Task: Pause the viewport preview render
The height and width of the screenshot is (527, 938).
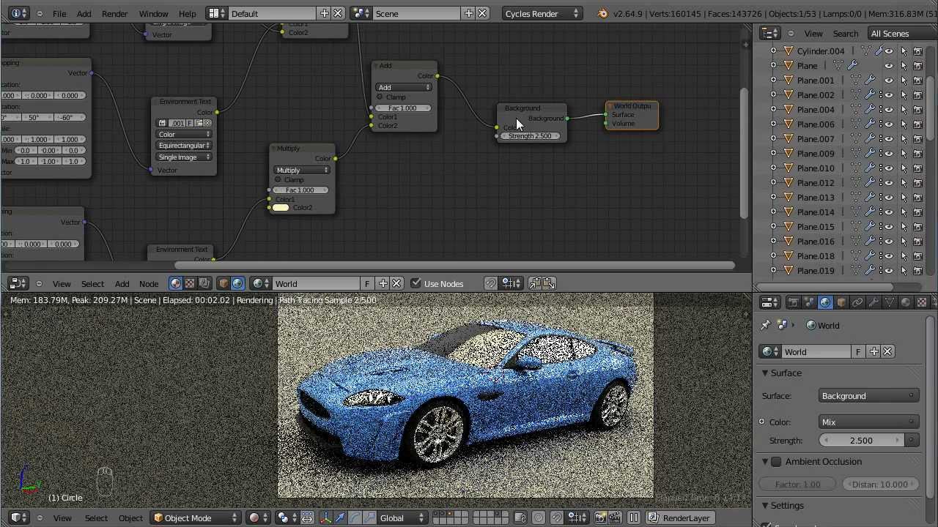Action: 634,518
